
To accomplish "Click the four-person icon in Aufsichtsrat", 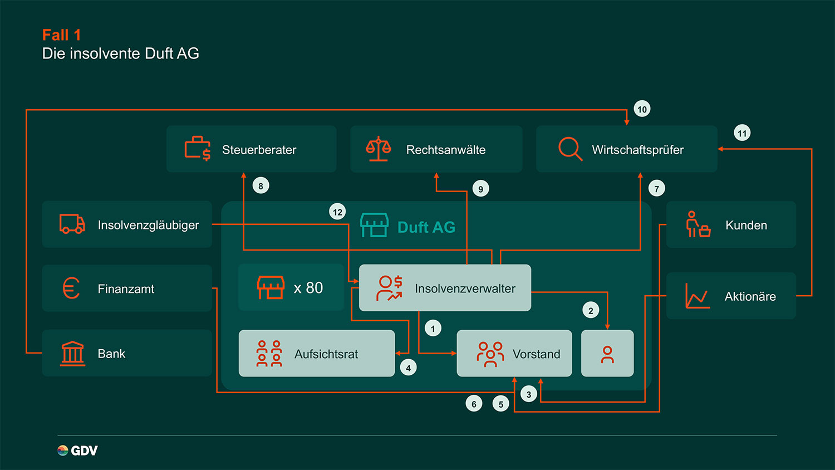I will pyautogui.click(x=269, y=354).
